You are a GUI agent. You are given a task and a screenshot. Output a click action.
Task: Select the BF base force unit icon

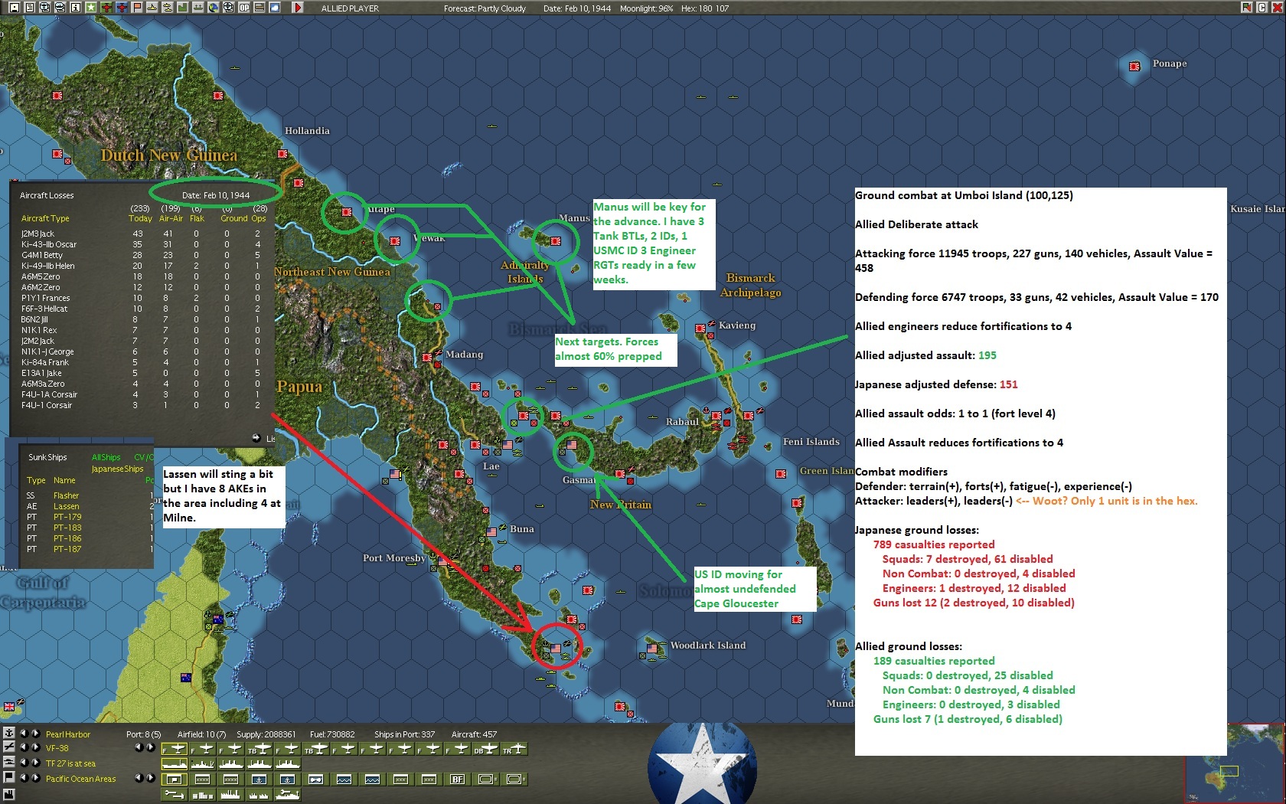(457, 779)
